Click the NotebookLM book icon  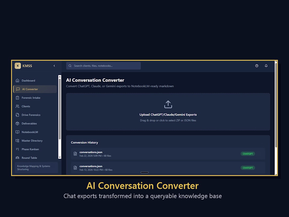17,132
